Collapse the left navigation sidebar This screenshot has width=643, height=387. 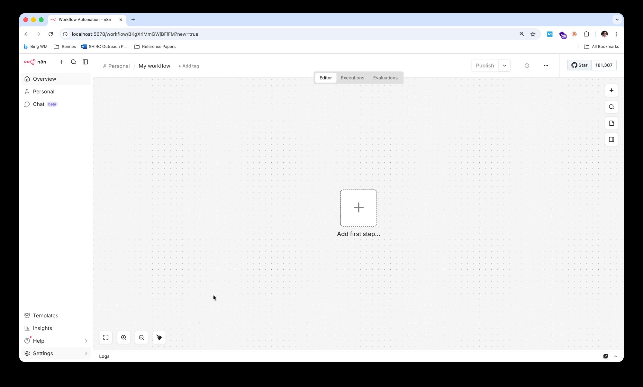(85, 62)
